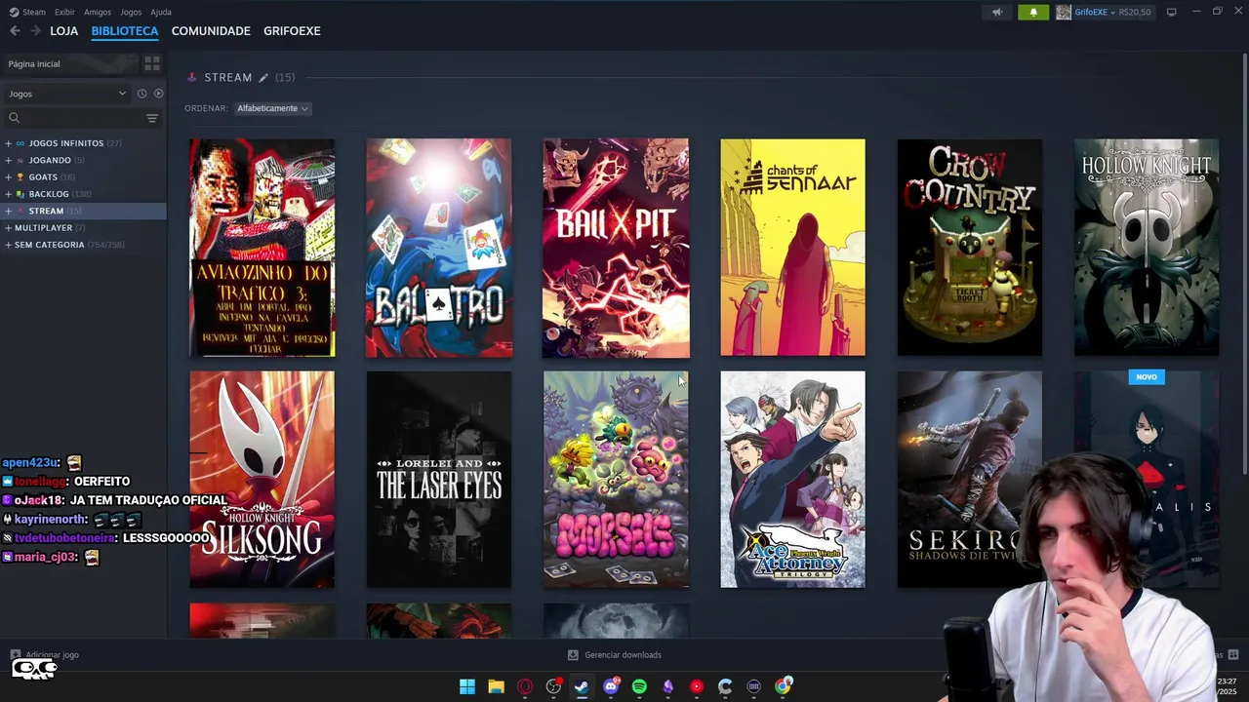The image size is (1249, 702).
Task: Open Lorelei and the Laser Eyes cover
Action: [439, 480]
